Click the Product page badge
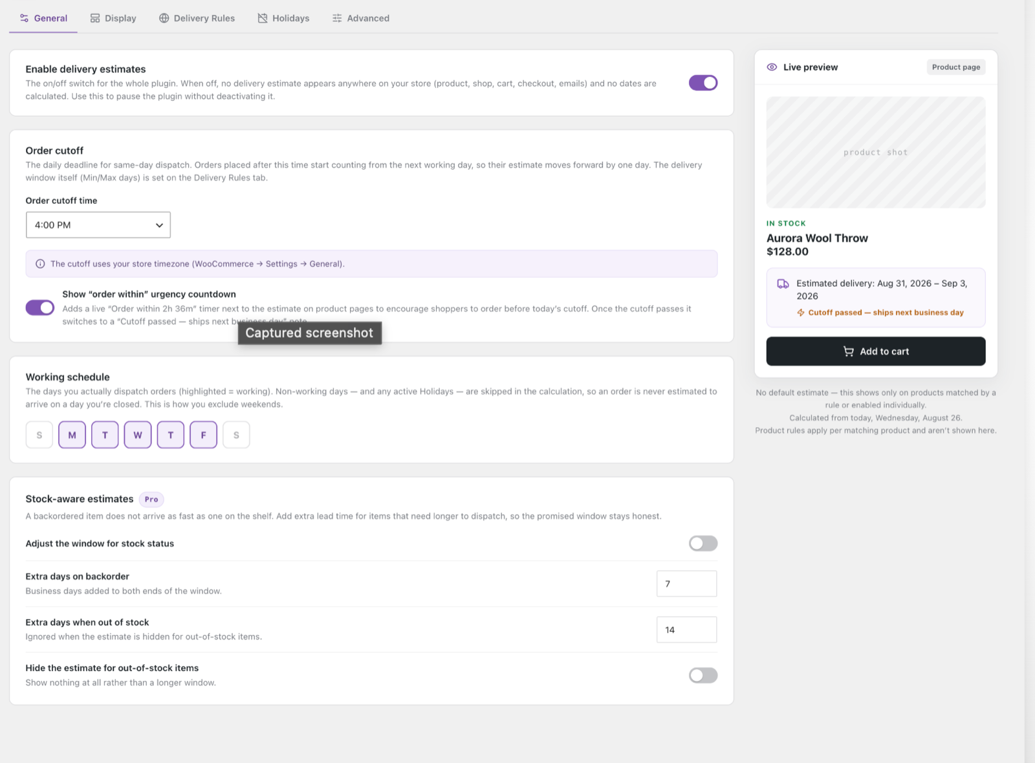 click(956, 67)
